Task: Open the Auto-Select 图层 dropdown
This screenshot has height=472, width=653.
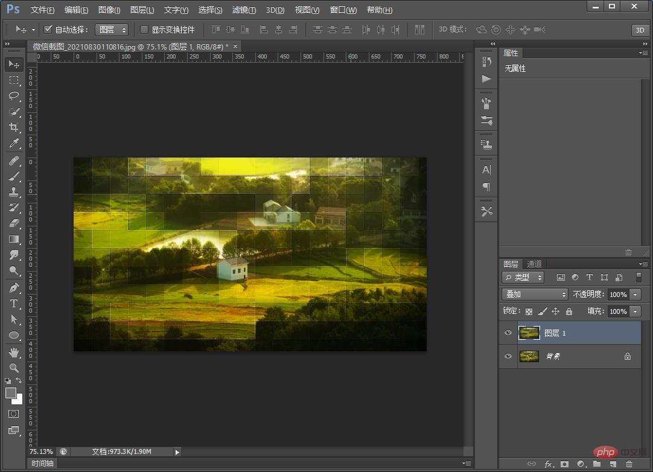Action: tap(112, 30)
